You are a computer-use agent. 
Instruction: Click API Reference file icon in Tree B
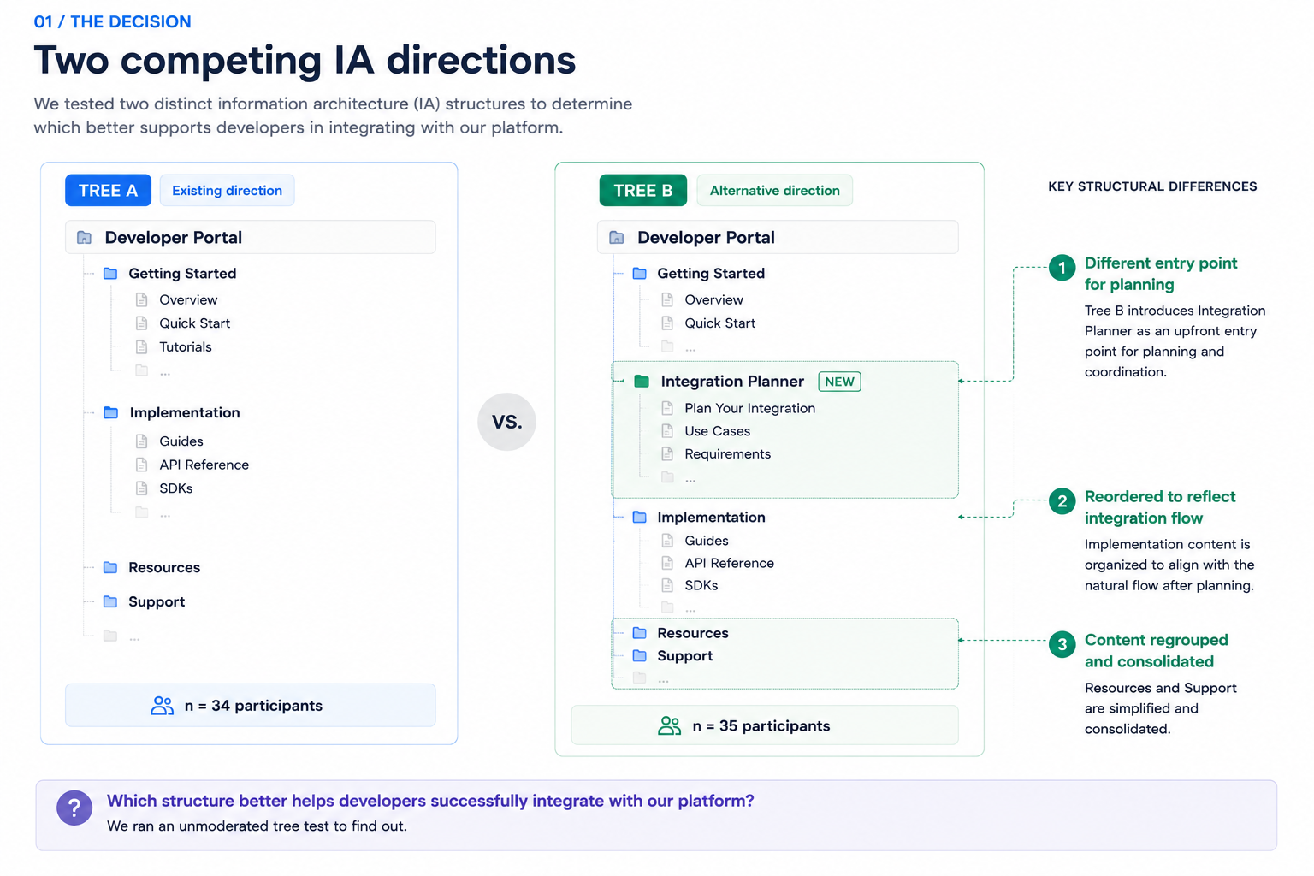pyautogui.click(x=667, y=564)
